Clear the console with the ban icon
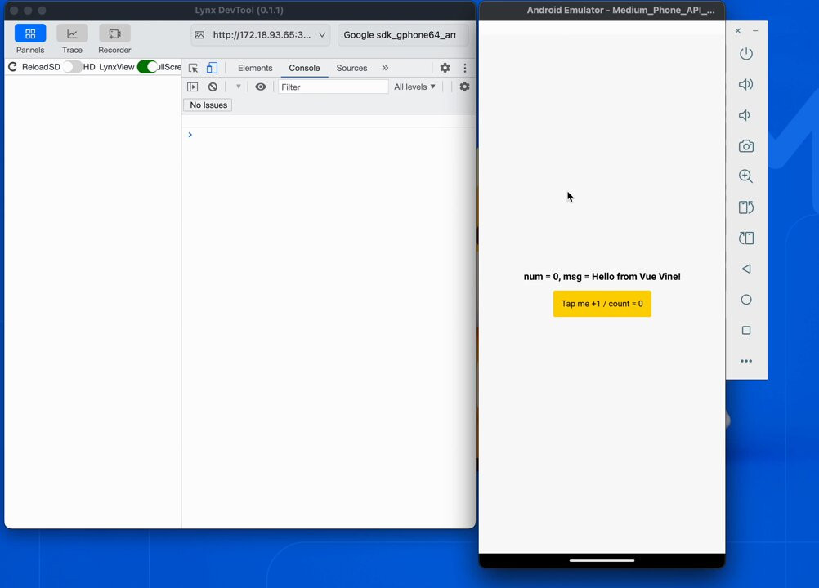The width and height of the screenshot is (819, 588). coord(213,87)
